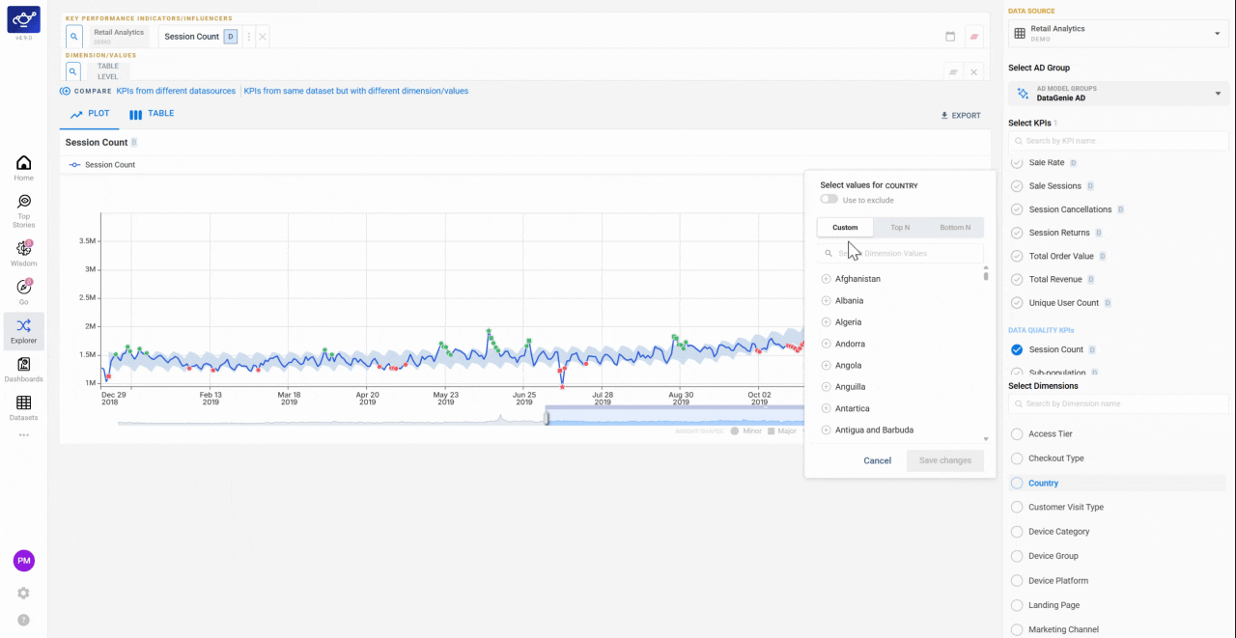This screenshot has height=638, width=1236.
Task: Remove the Session Count KPI chip
Action: click(x=262, y=37)
